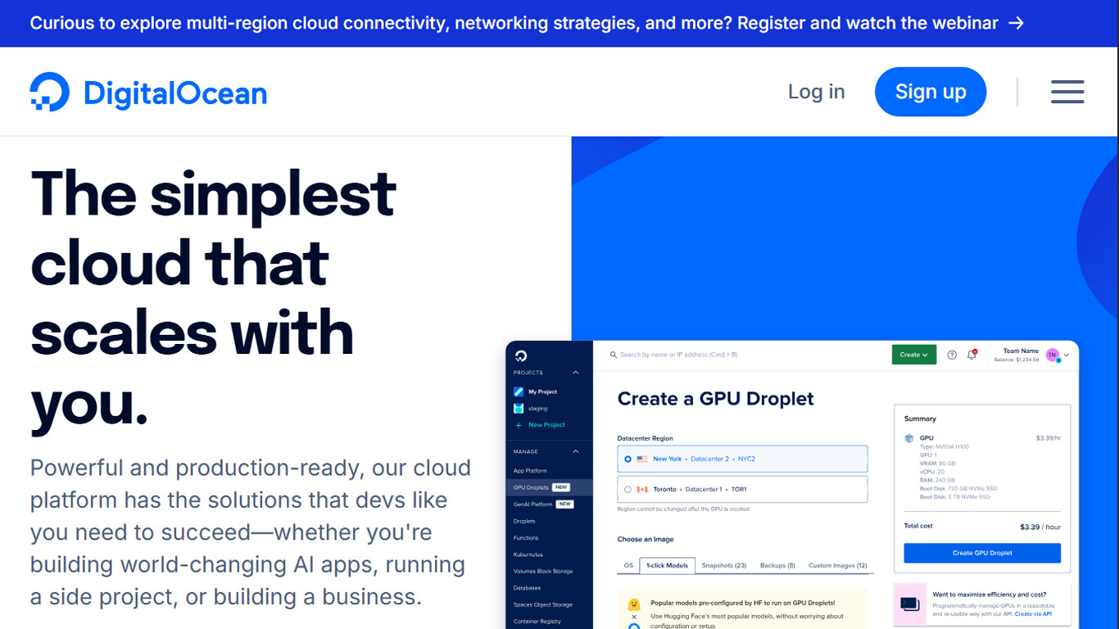Open the Backups (8) tab
This screenshot has width=1119, height=629.
pos(777,565)
